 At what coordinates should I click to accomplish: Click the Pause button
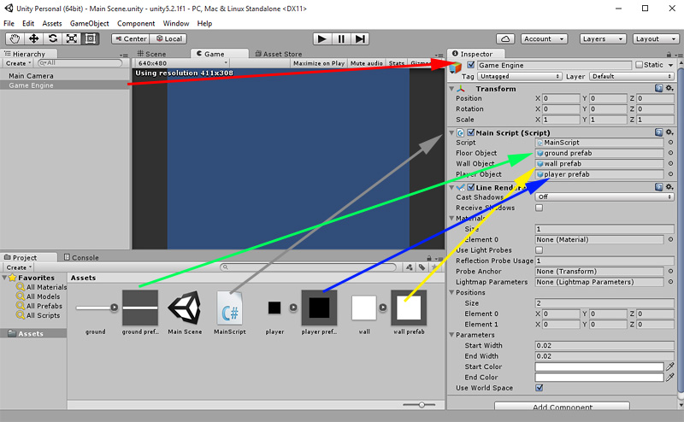(x=341, y=38)
